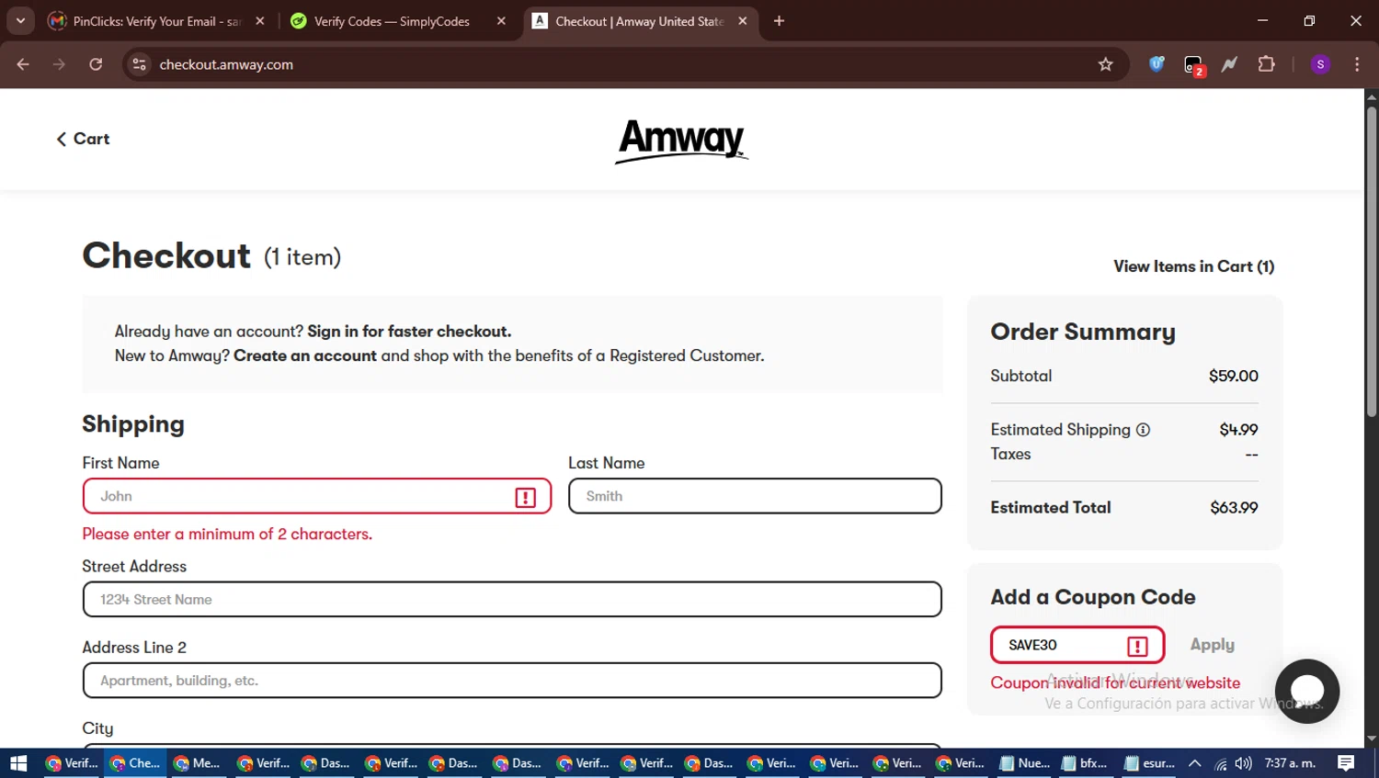Click Create an account link
This screenshot has height=778, width=1379.
305,355
